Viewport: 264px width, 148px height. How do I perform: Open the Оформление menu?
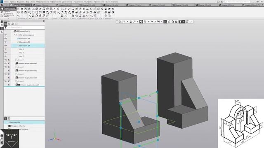point(56,2)
